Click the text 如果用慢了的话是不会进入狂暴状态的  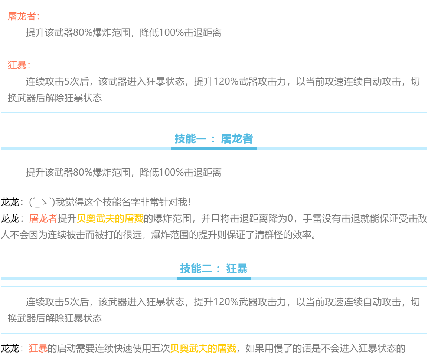[326, 348]
